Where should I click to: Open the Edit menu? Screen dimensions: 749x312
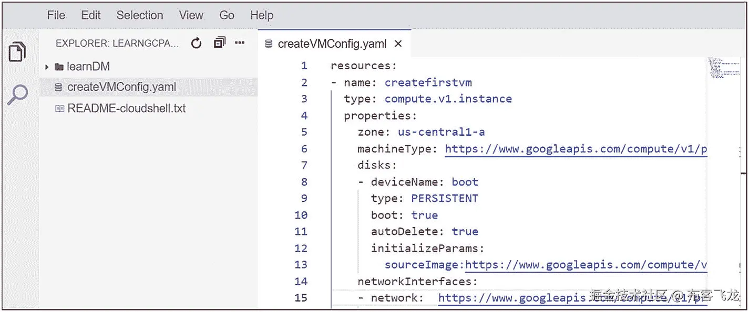(x=90, y=15)
